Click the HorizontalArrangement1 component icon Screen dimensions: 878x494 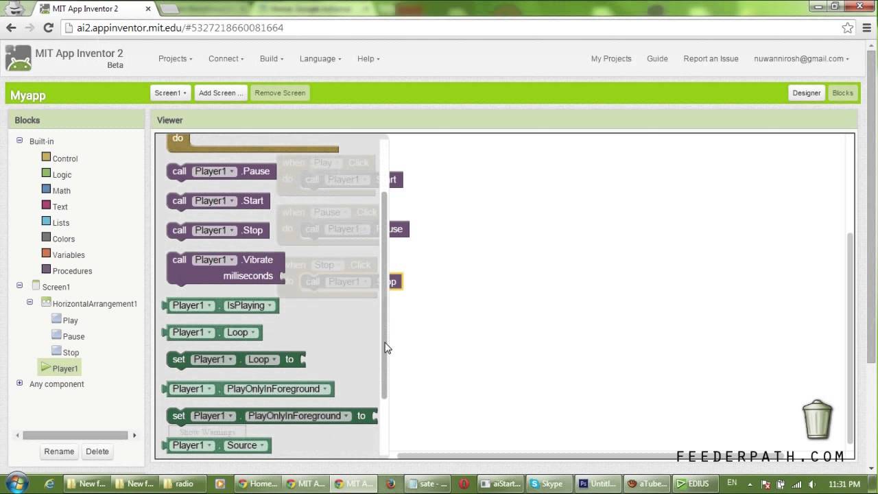[46, 302]
